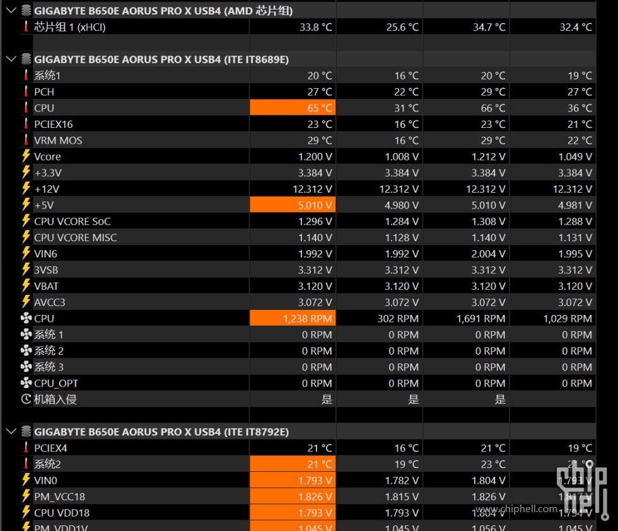Click fan icon of 系统 1 row

point(26,334)
